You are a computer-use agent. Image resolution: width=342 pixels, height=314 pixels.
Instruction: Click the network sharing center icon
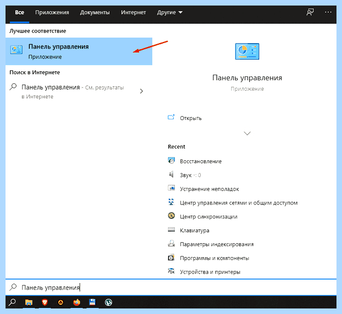171,202
